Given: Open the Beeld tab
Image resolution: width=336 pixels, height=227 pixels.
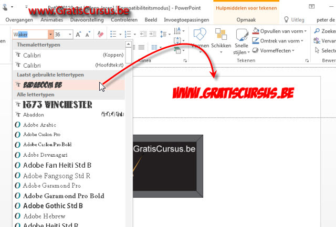Looking at the screenshot, I should click(151, 20).
